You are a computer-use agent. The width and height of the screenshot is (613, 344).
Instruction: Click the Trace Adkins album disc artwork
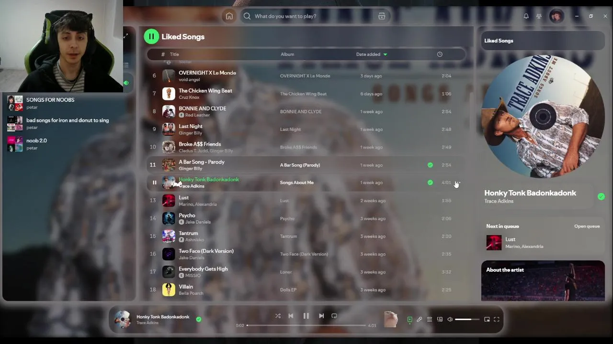(543, 116)
